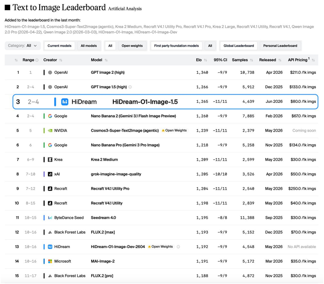
Task: Click Artificial Analysis title text
Action: tap(125, 9)
